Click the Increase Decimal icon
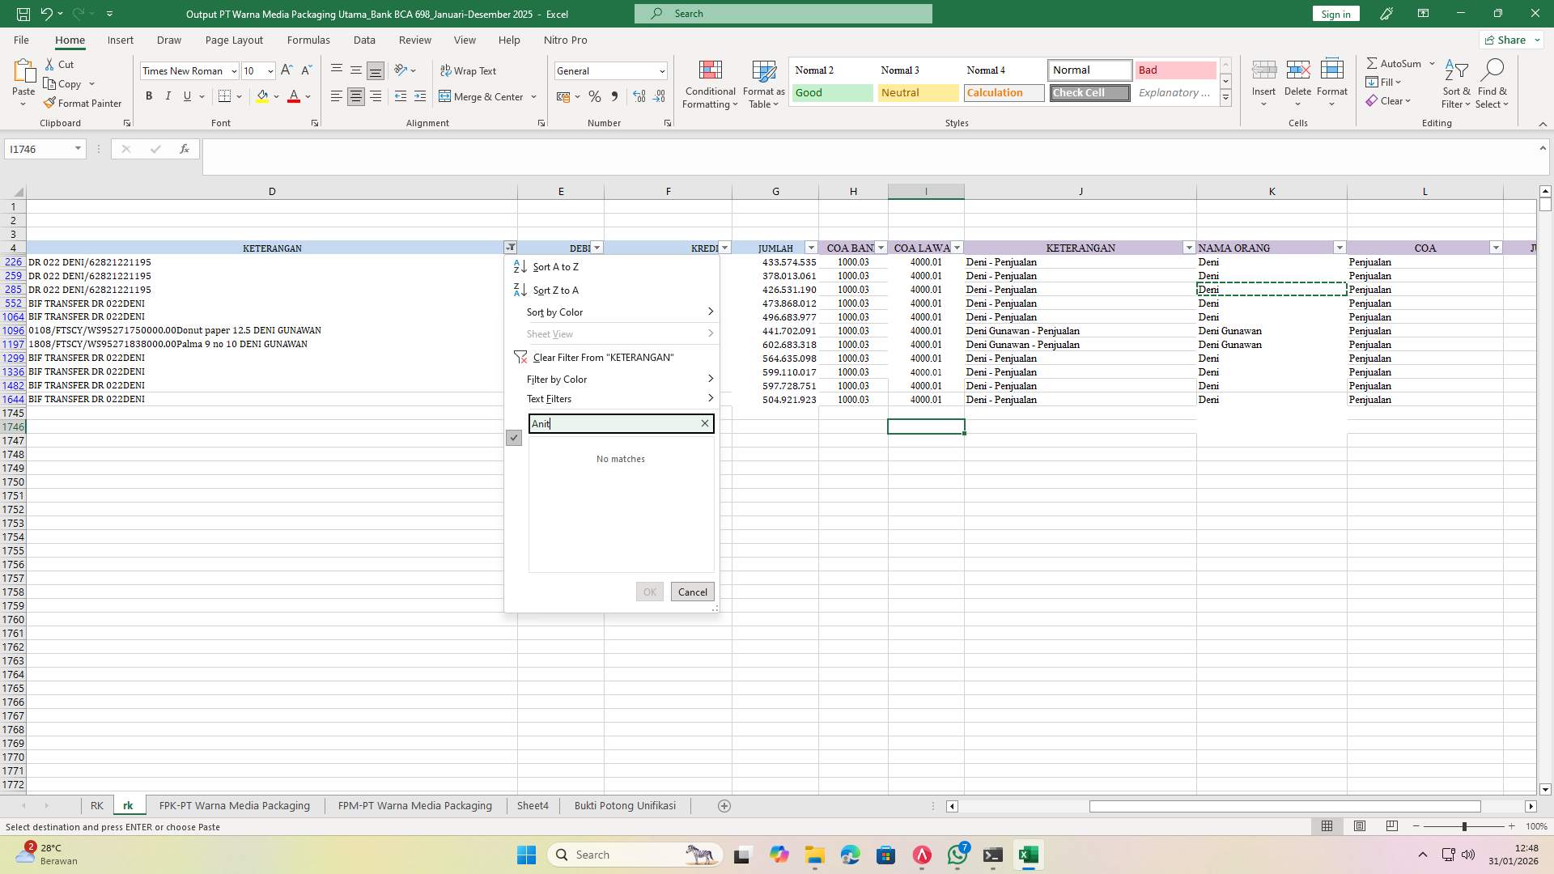This screenshot has height=874, width=1554. coord(639,96)
